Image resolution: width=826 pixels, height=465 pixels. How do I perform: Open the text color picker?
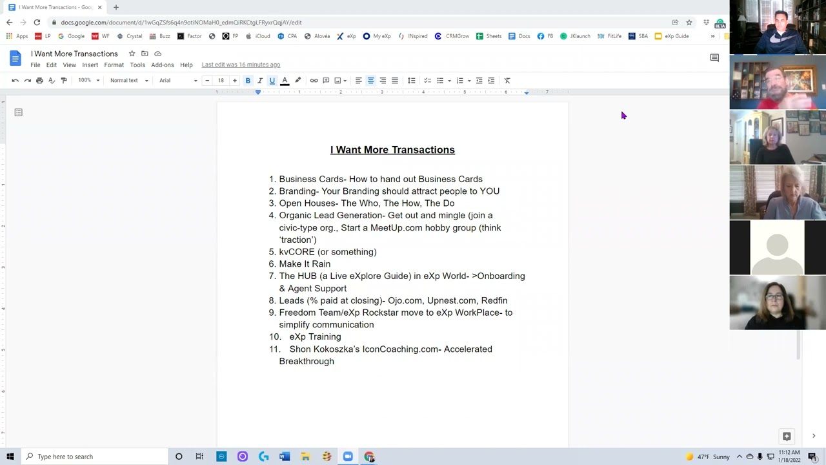click(x=285, y=81)
